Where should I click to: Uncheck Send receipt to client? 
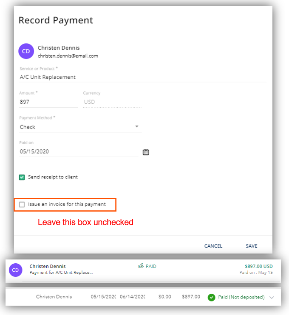click(22, 177)
